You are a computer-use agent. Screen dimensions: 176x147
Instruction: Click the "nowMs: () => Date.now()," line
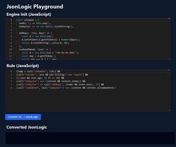[x=35, y=23]
